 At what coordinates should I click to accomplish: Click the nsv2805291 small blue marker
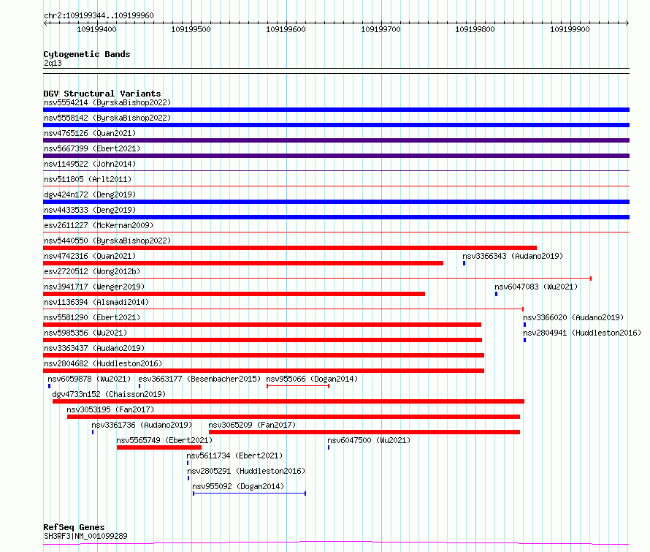188,478
